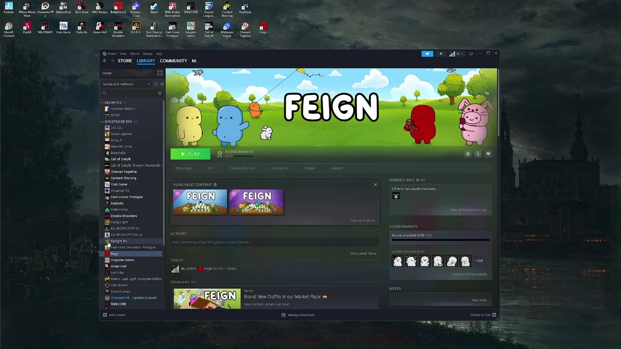Open the first Feign DLC thumbnail
This screenshot has width=621, height=349.
coord(200,202)
